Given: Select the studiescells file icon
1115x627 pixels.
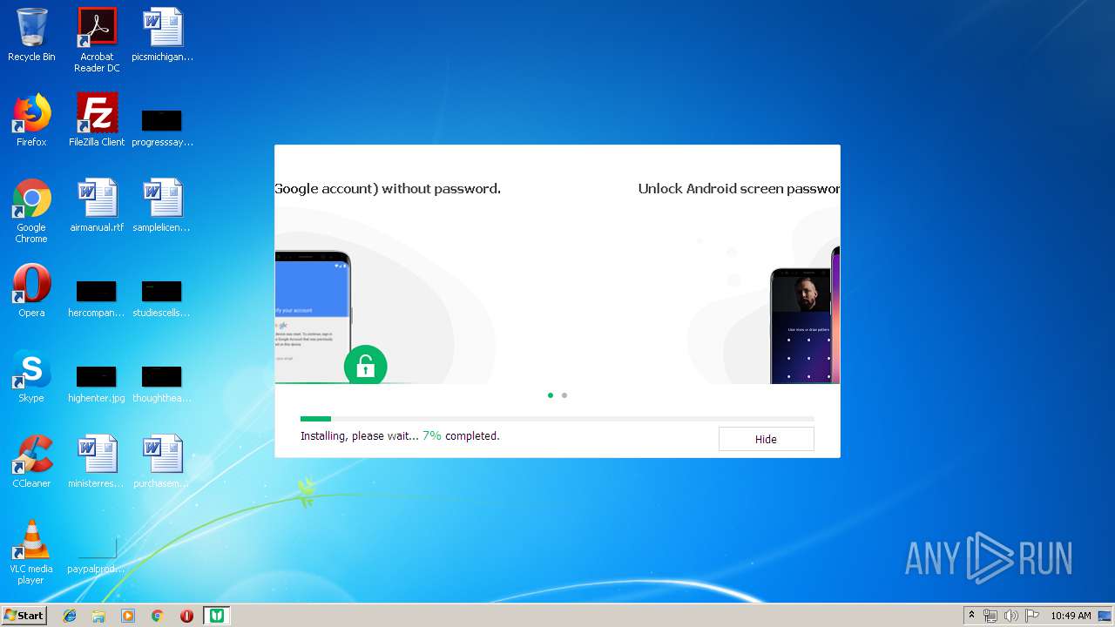Looking at the screenshot, I should [x=163, y=297].
